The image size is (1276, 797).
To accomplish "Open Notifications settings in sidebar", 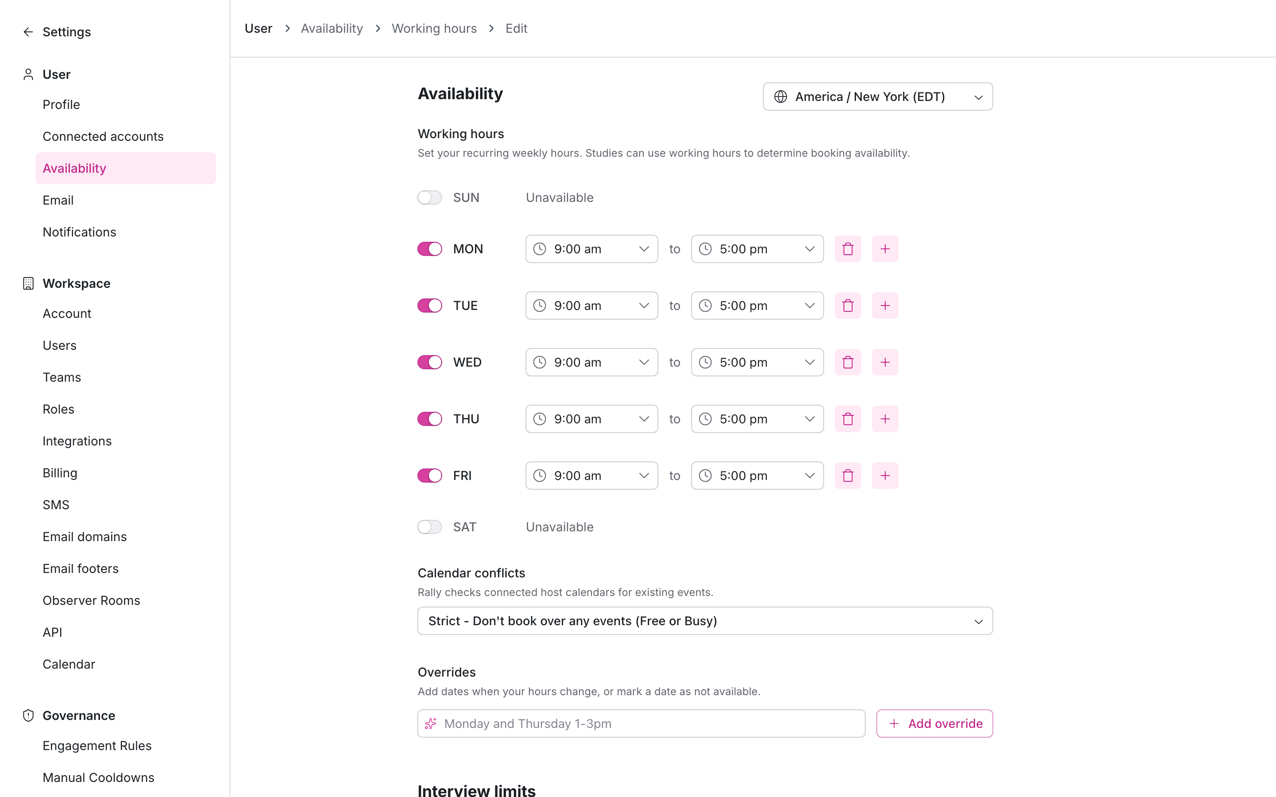I will (x=80, y=232).
